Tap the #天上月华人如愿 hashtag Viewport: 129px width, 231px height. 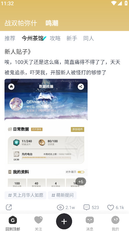[25, 195]
